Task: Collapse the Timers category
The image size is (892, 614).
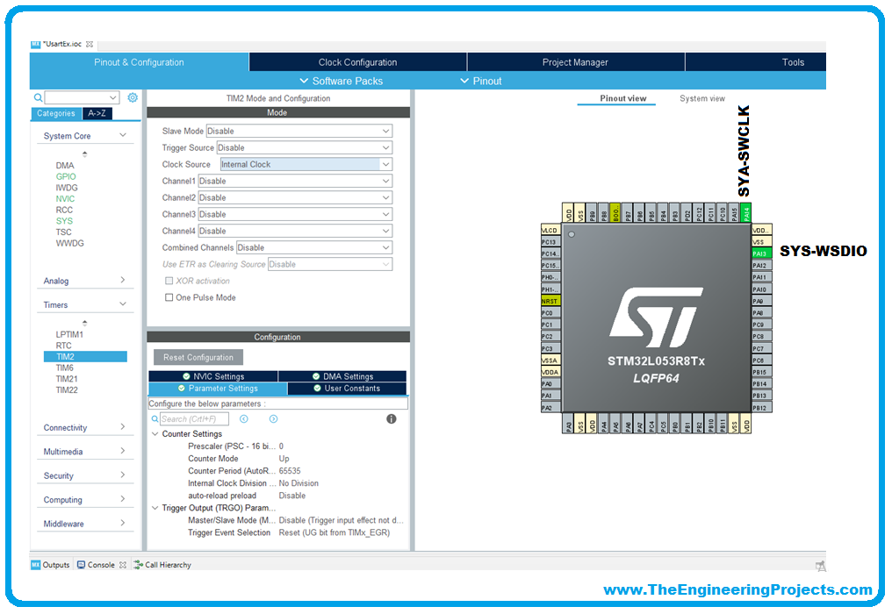Action: pos(85,304)
